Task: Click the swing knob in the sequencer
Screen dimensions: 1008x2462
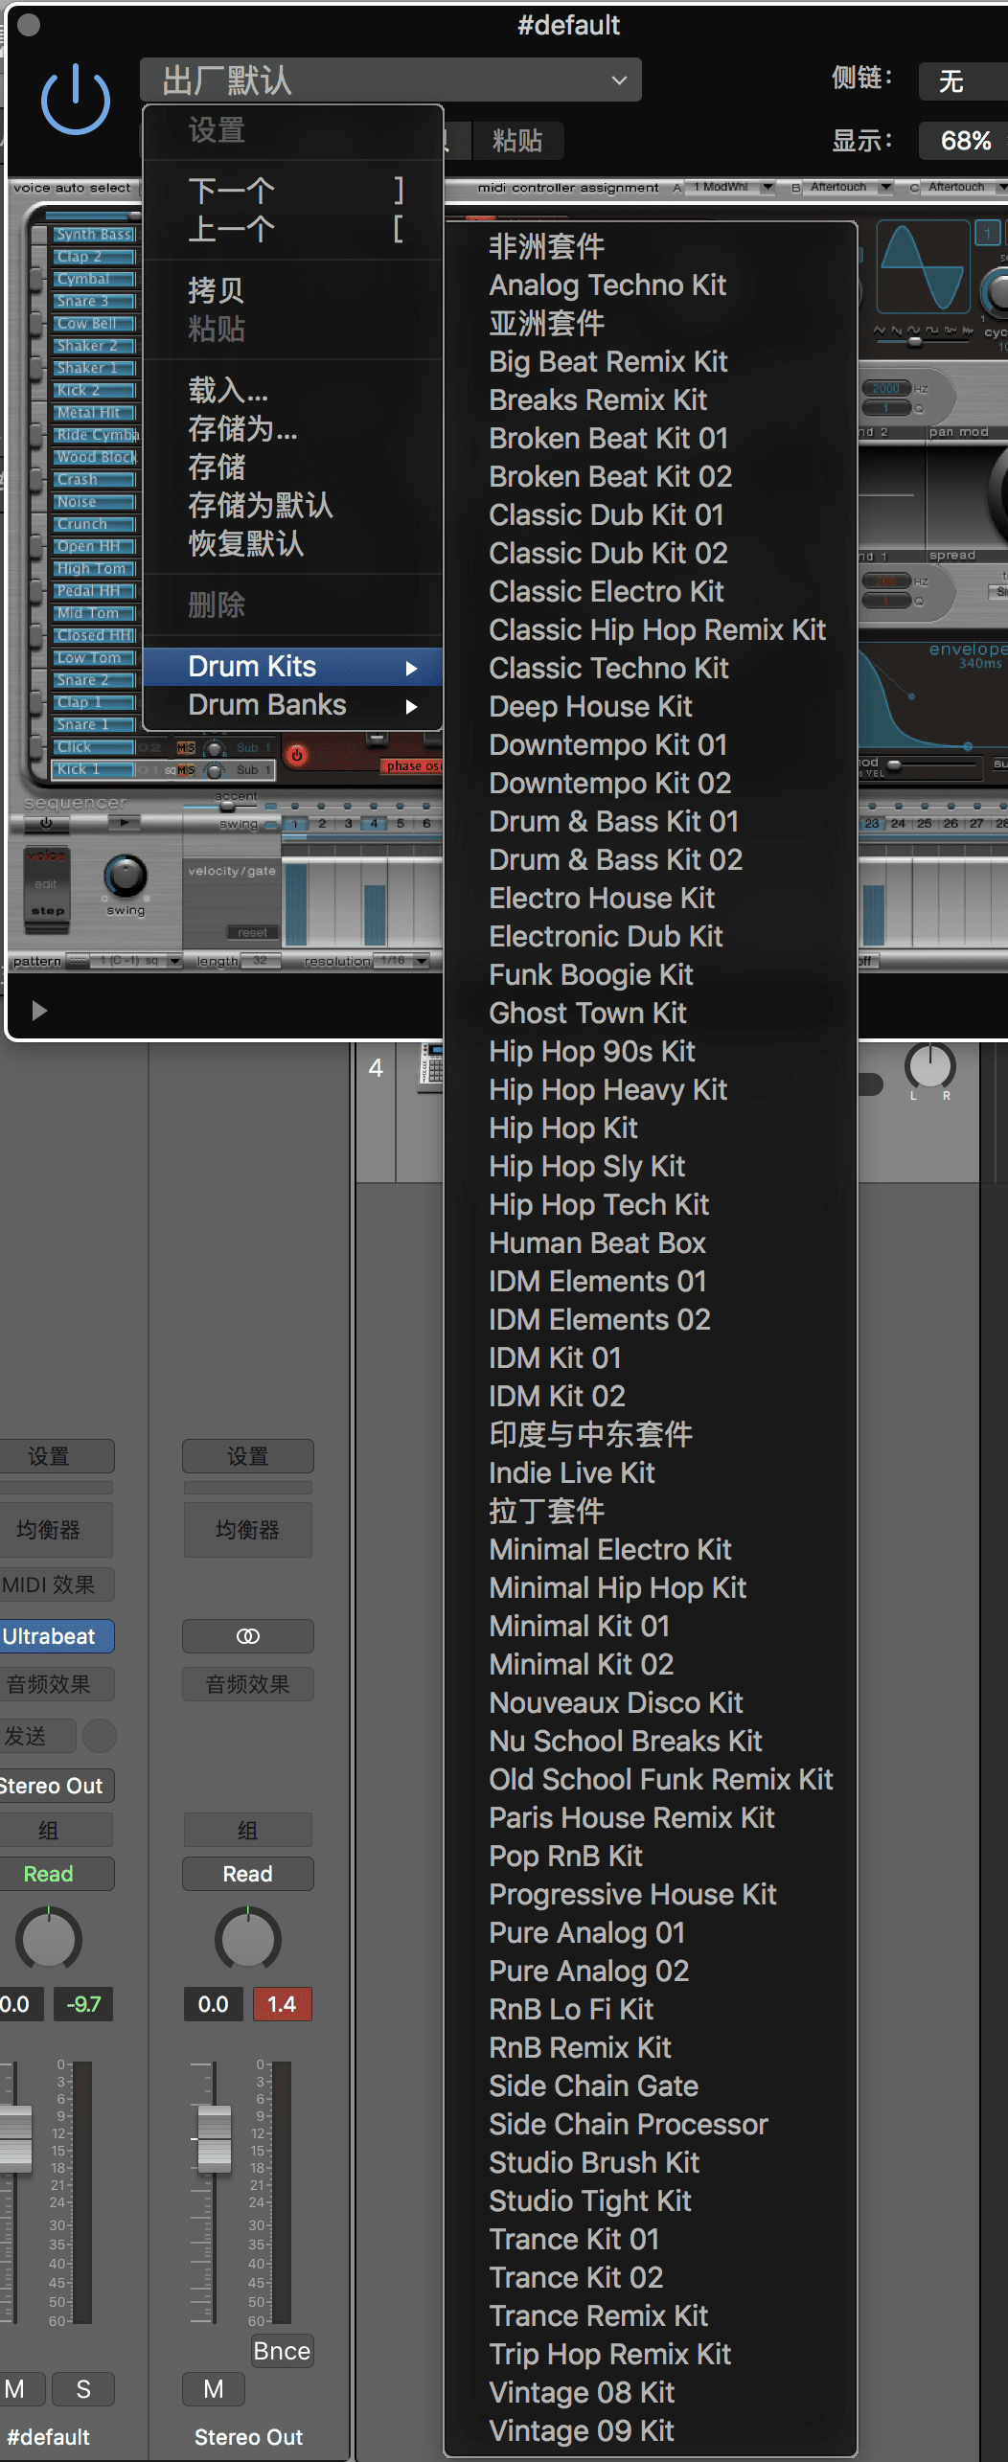Action: [125, 876]
